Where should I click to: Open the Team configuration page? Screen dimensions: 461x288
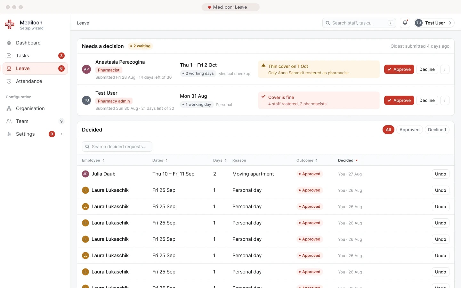pos(35,121)
